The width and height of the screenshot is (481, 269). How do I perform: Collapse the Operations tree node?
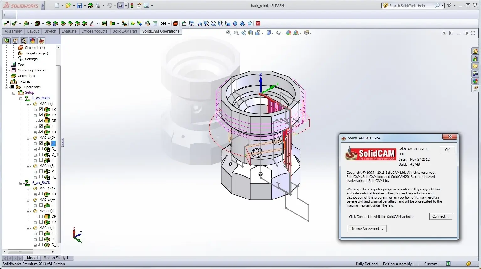6,87
